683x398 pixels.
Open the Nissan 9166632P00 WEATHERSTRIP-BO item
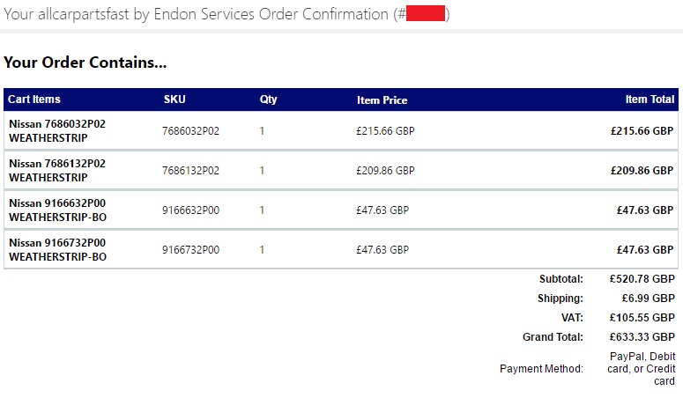(x=57, y=210)
